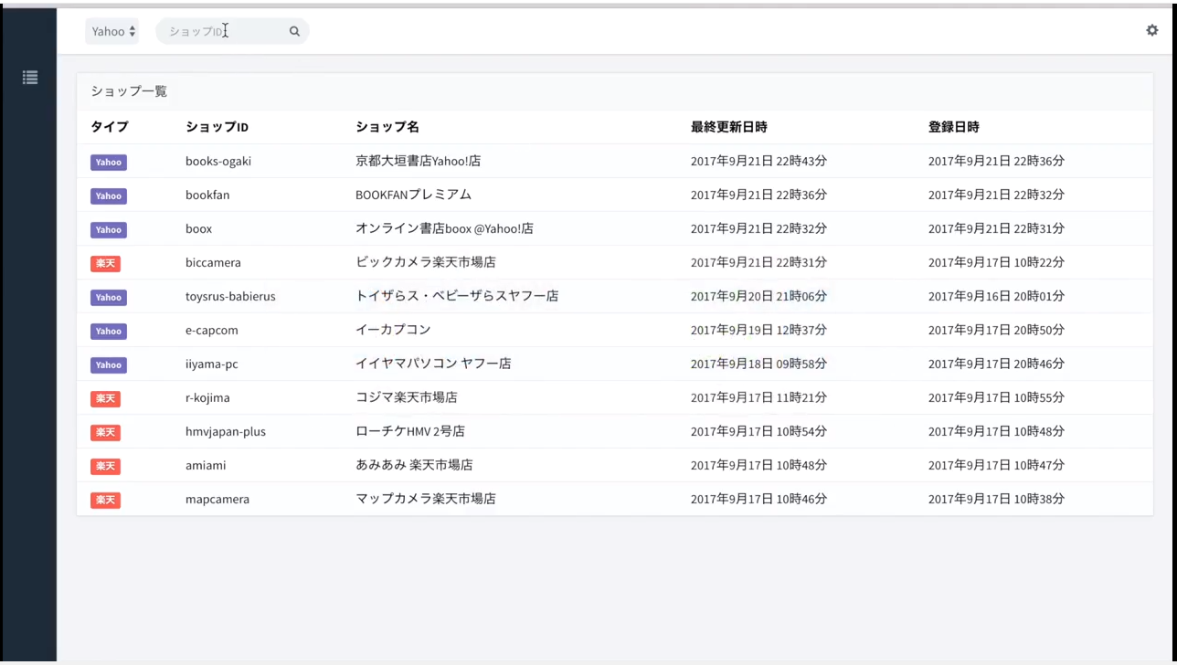Click the Yahoo badge for toysrus-babierus

click(x=108, y=297)
